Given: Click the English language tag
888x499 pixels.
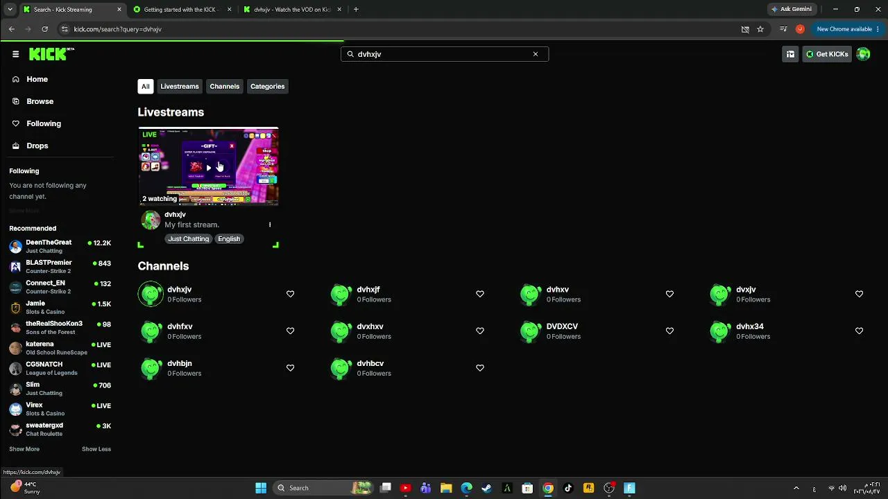Looking at the screenshot, I should 229,239.
